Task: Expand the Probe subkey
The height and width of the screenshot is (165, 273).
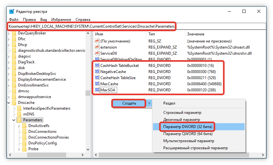Action: [19, 149]
